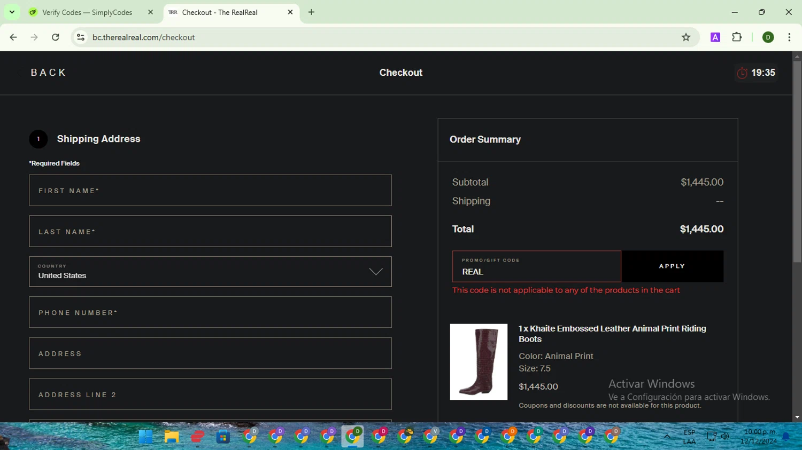
Task: Click the purple A extension icon
Action: (x=715, y=37)
